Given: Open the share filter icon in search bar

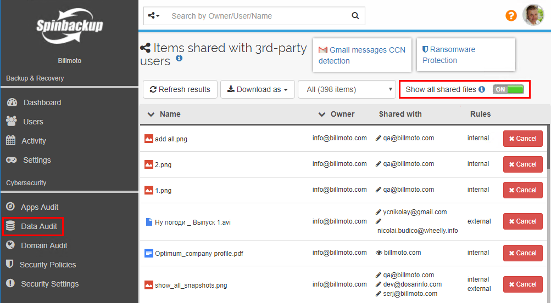Looking at the screenshot, I should click(x=154, y=16).
